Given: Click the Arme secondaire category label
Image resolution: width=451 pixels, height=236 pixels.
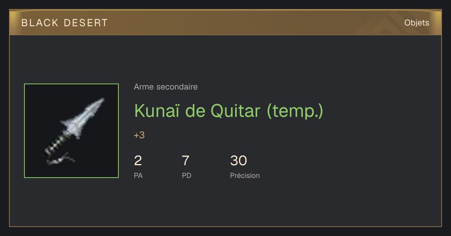Looking at the screenshot, I should click(x=166, y=87).
